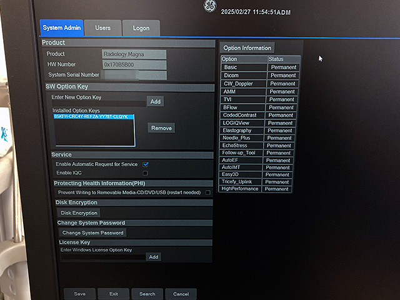Click the Save button

[x=79, y=294]
